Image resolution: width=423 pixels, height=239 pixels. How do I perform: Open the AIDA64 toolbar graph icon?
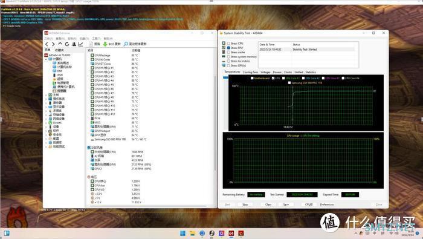[80, 44]
